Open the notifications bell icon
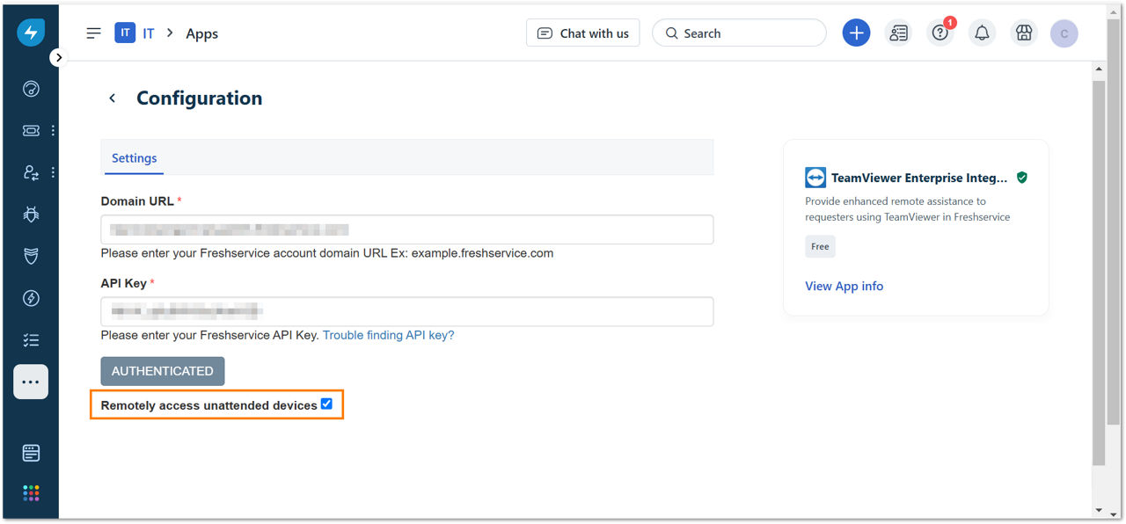 tap(982, 33)
